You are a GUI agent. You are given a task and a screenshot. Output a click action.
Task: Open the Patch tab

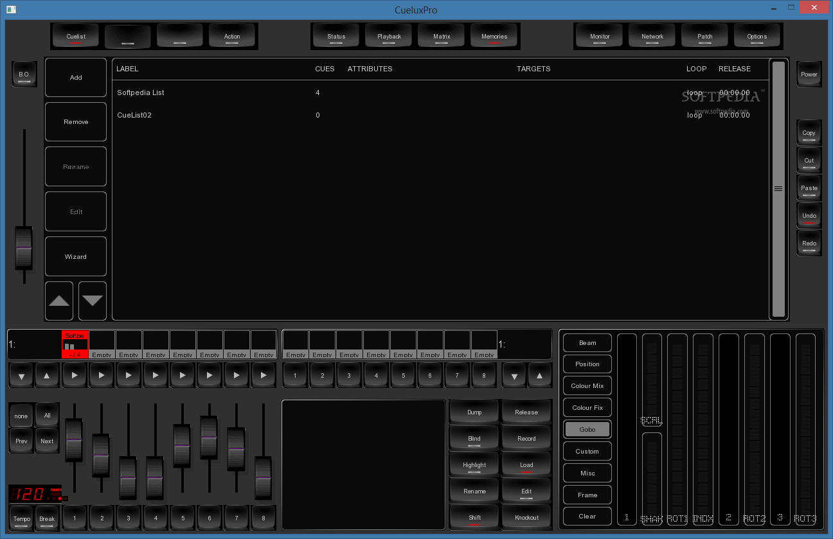pyautogui.click(x=705, y=37)
